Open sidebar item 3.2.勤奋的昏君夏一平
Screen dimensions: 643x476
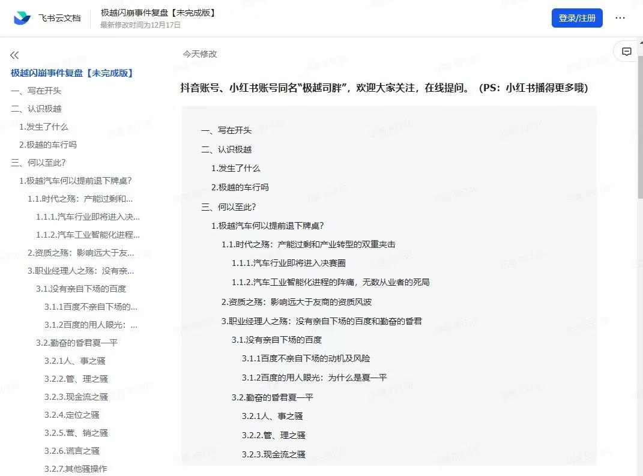(x=77, y=343)
